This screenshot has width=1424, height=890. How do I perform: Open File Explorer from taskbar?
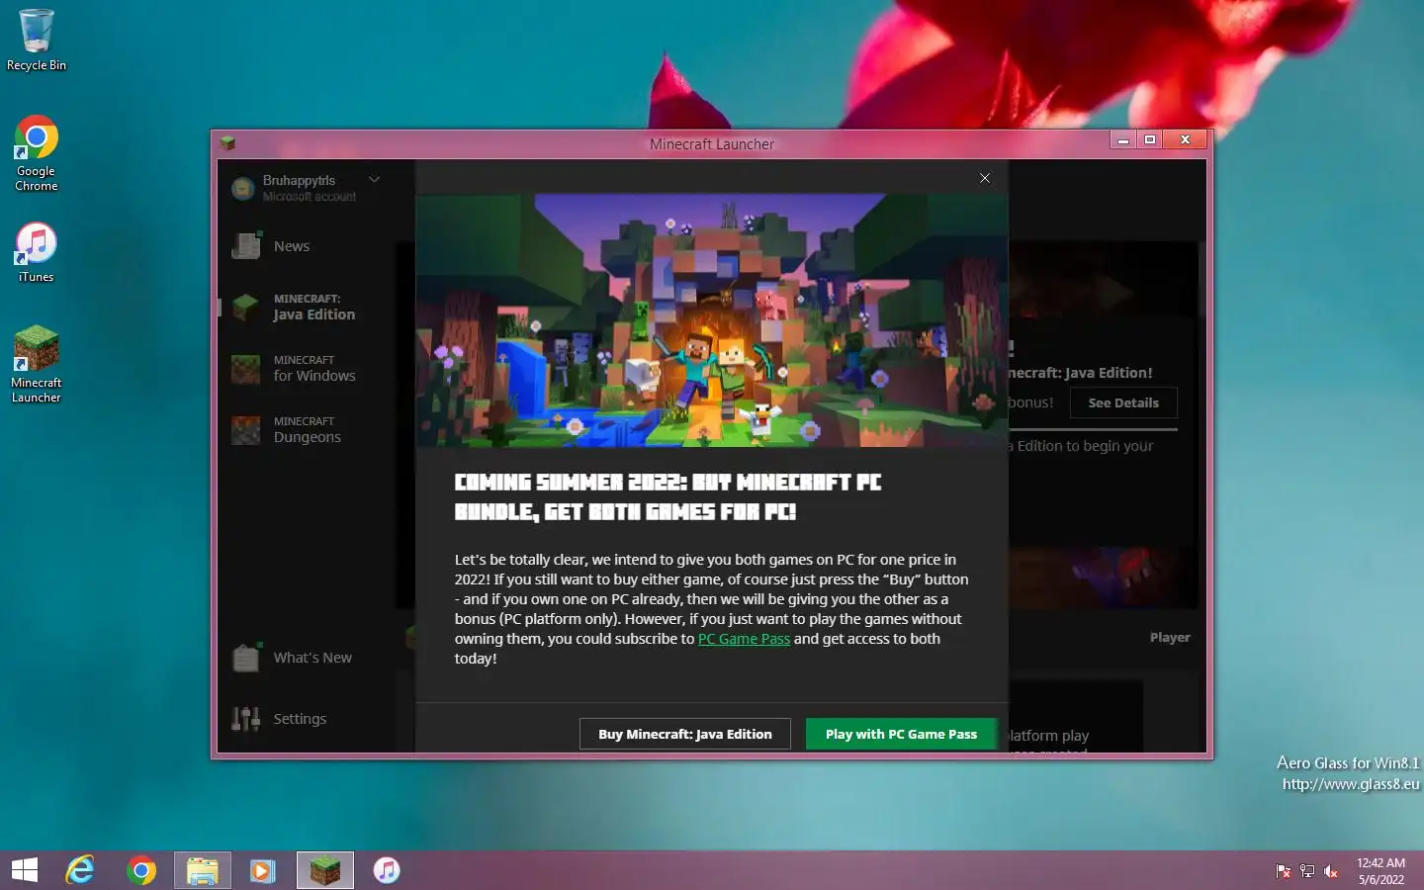pos(203,870)
